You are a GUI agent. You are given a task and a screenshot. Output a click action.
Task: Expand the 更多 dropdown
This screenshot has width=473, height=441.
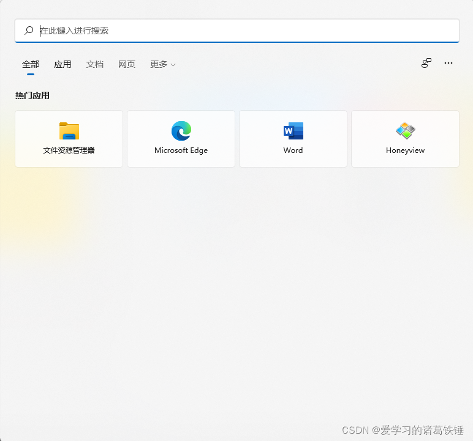pyautogui.click(x=163, y=64)
